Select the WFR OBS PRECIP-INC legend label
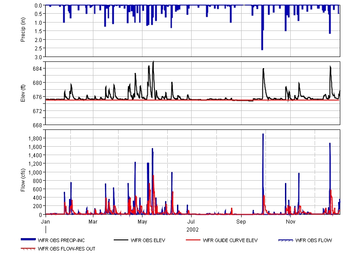354x277 pixels. (65, 241)
